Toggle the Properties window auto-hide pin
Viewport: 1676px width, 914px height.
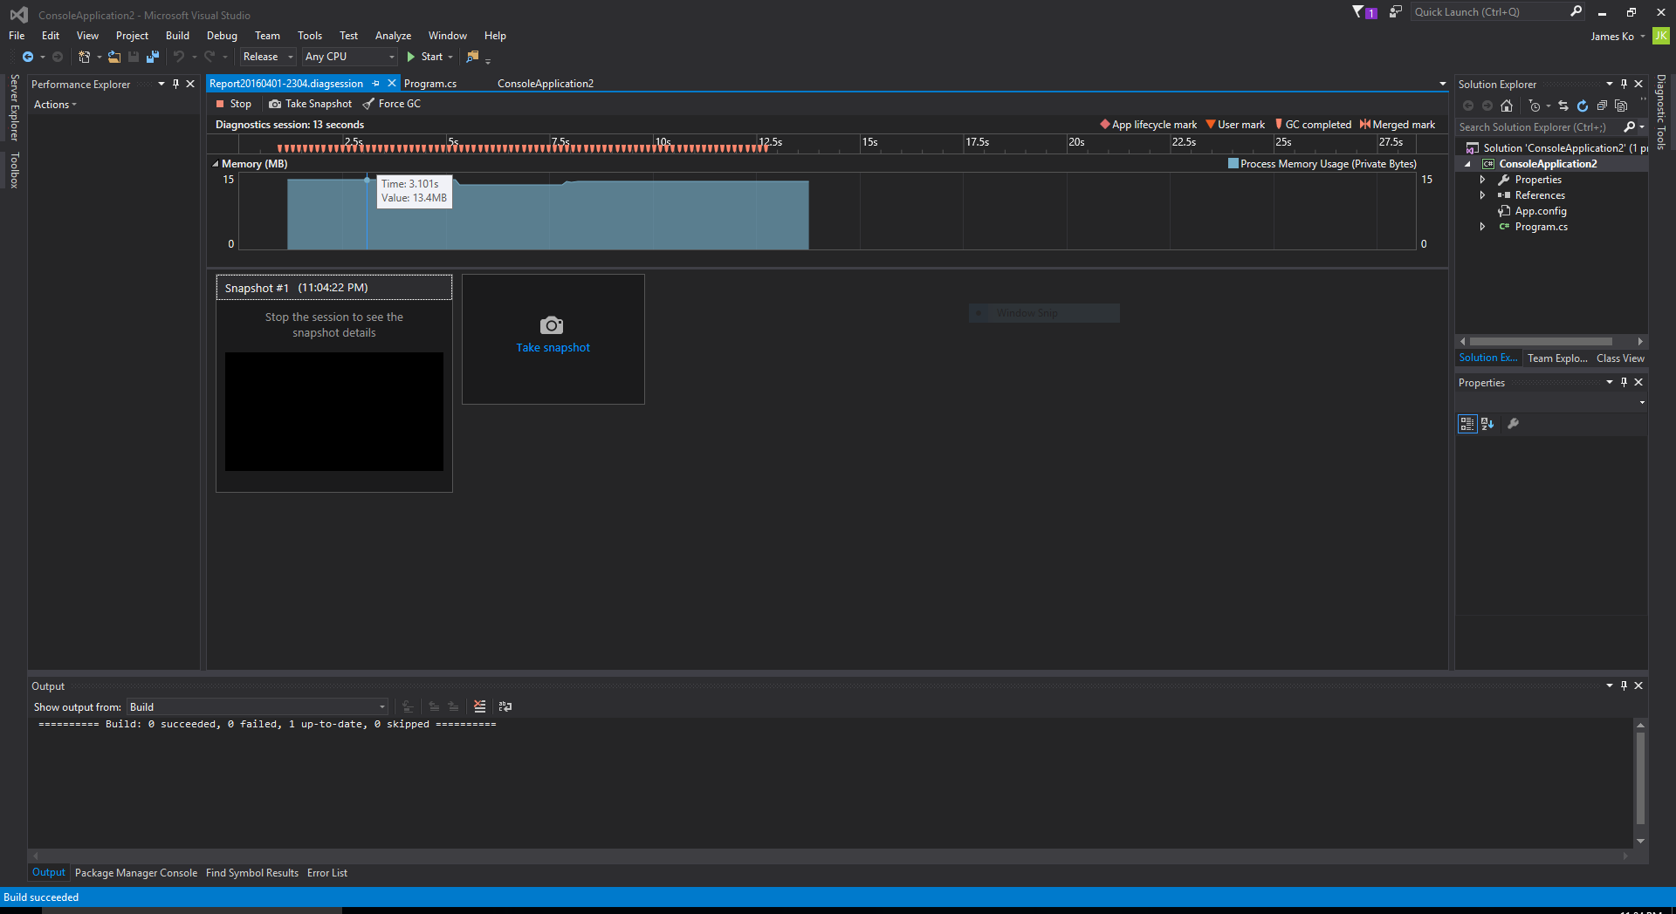(x=1624, y=382)
